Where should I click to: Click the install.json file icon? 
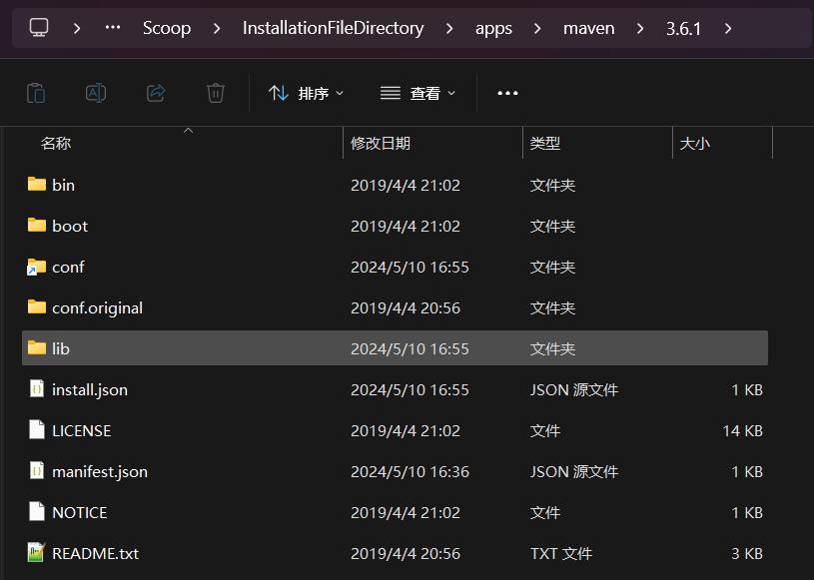click(37, 389)
